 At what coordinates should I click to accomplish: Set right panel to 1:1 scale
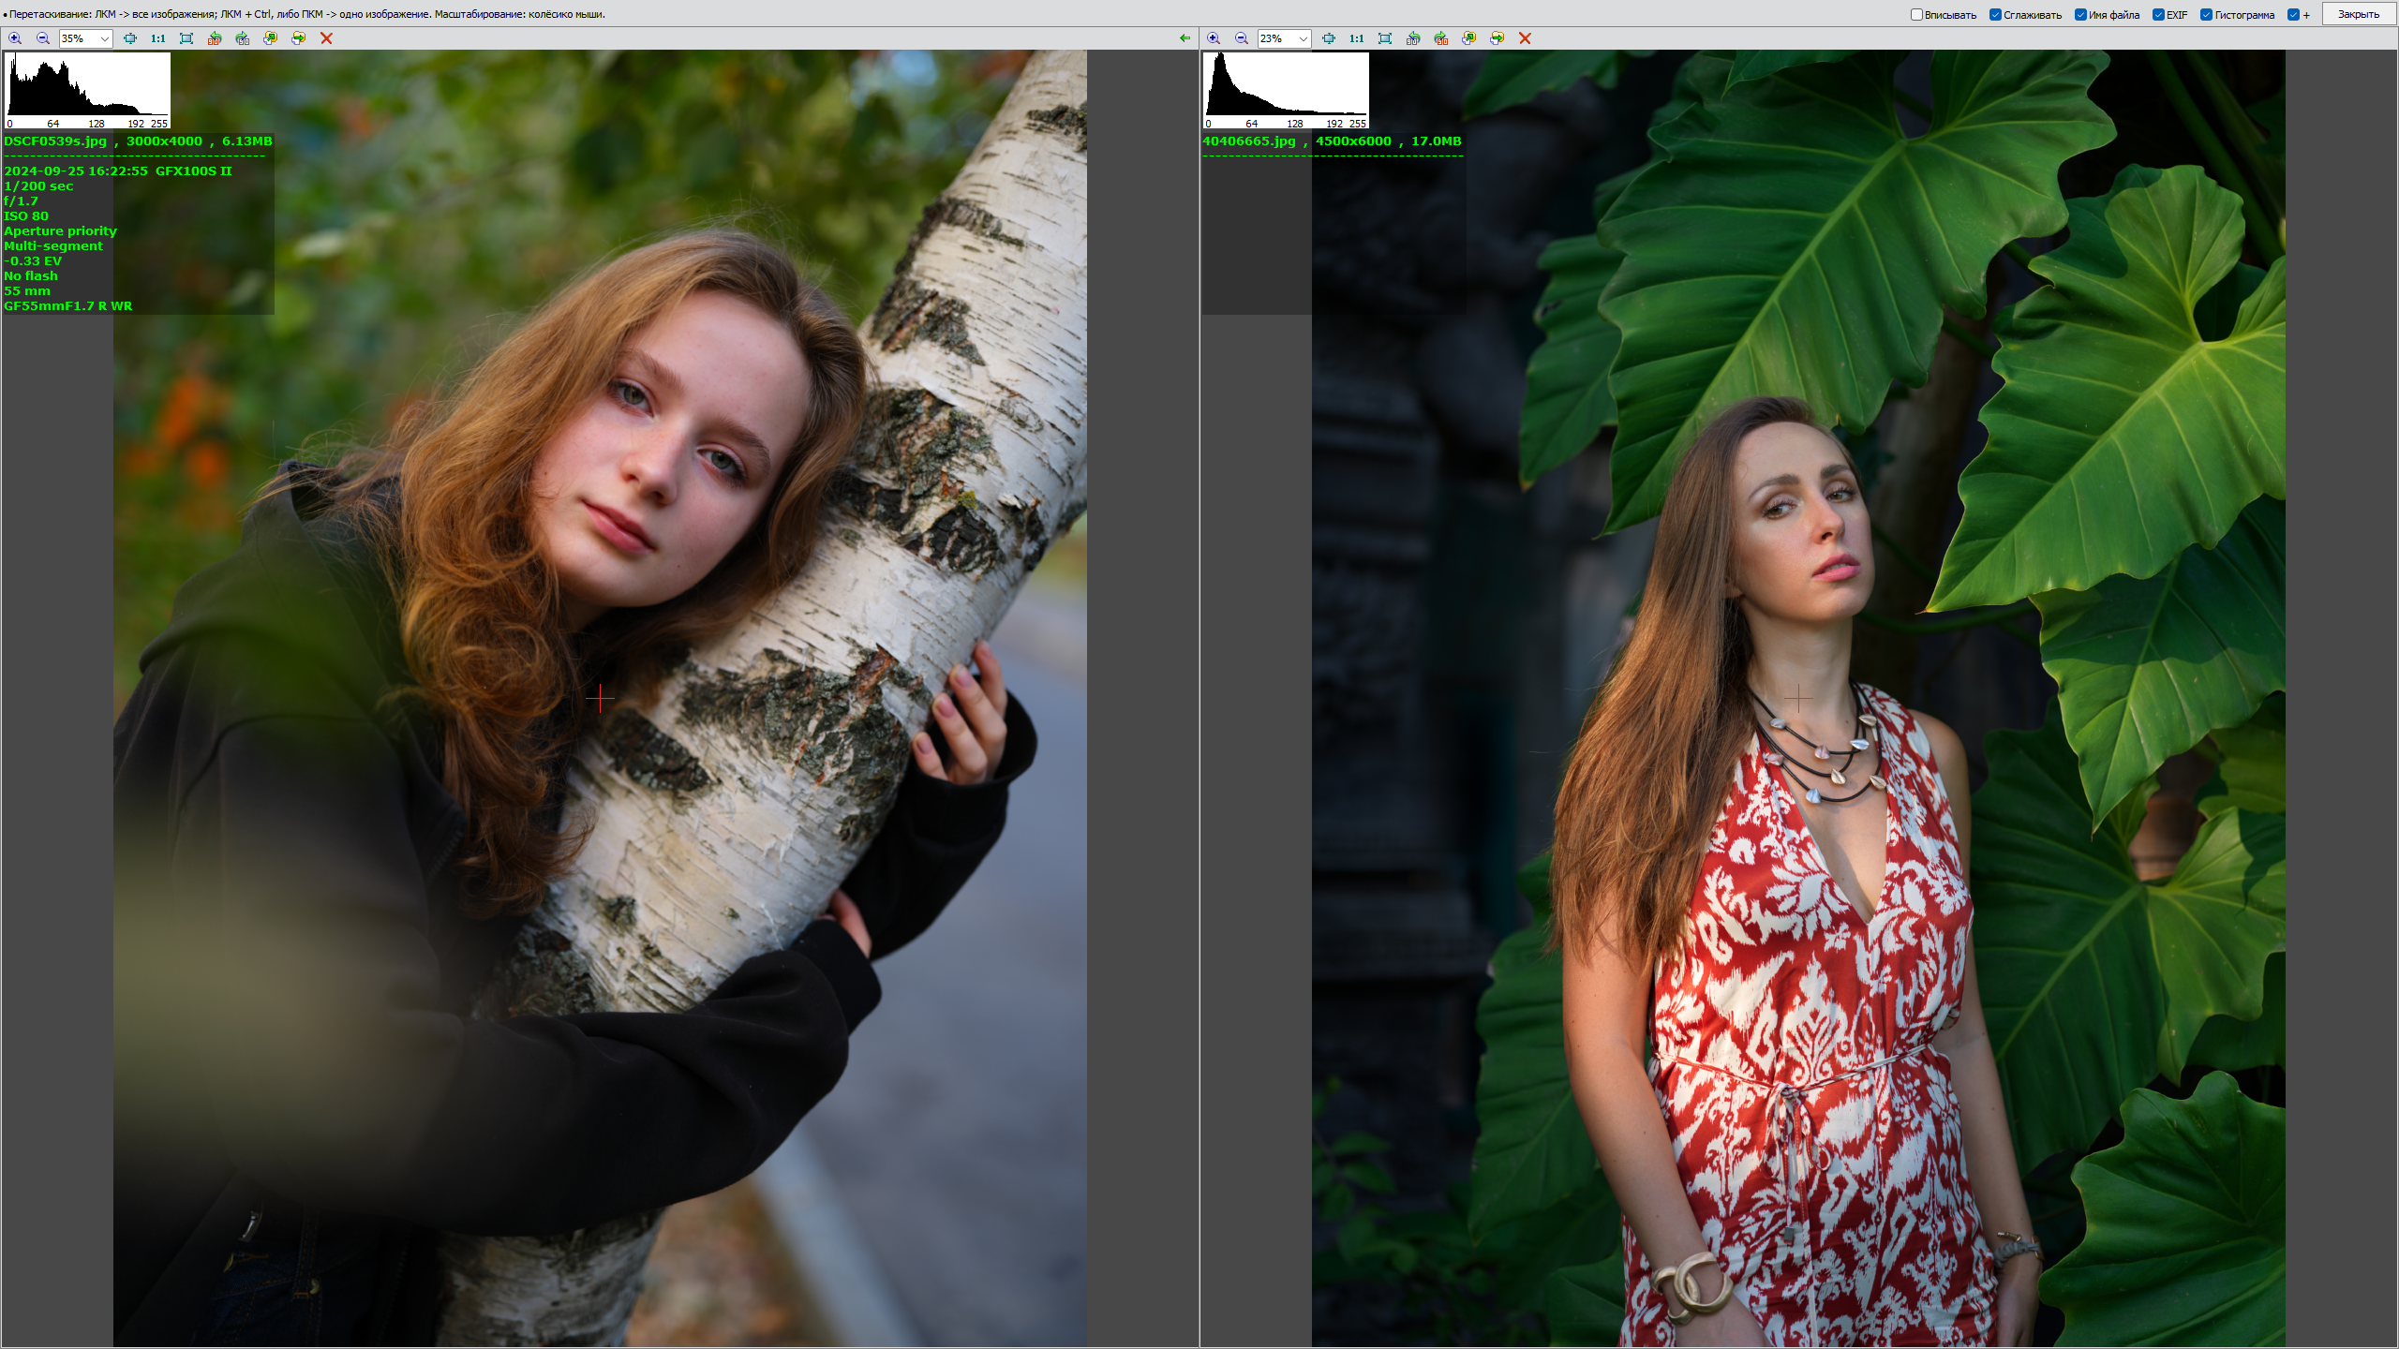[1357, 38]
